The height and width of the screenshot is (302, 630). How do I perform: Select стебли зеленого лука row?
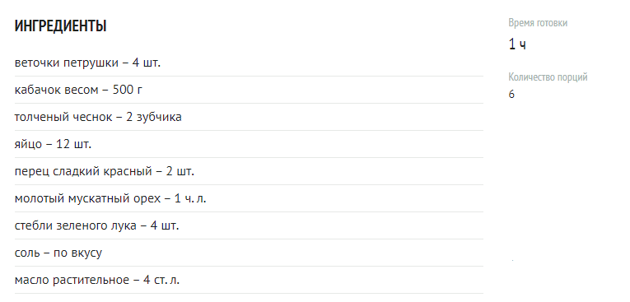tap(249, 225)
